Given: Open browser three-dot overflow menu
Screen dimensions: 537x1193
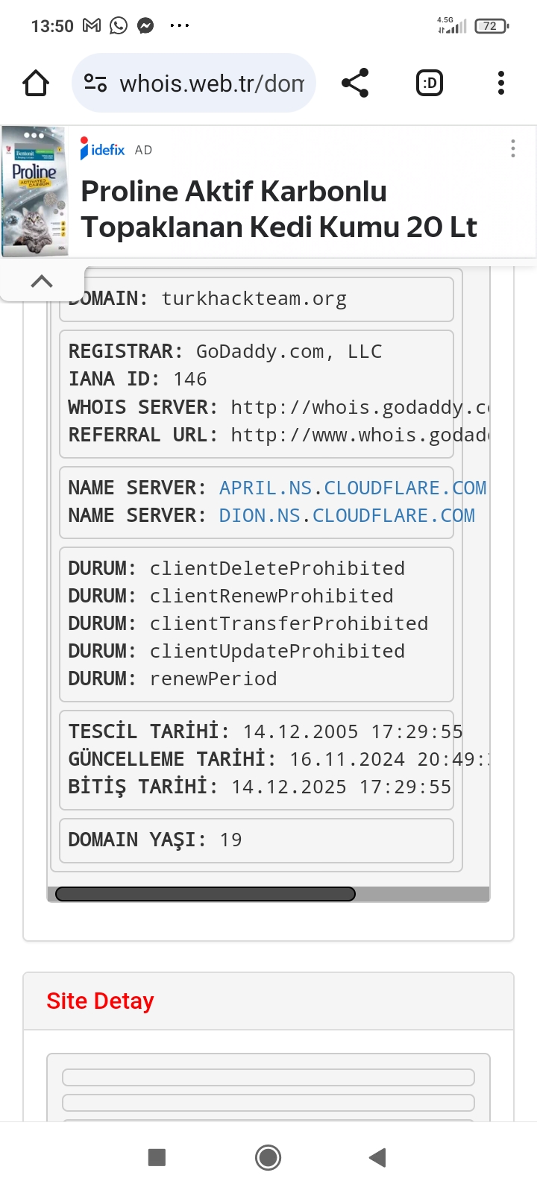Looking at the screenshot, I should 501,83.
